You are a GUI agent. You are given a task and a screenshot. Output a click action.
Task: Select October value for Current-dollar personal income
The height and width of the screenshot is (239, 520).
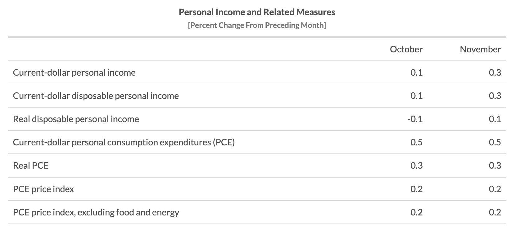(x=416, y=73)
